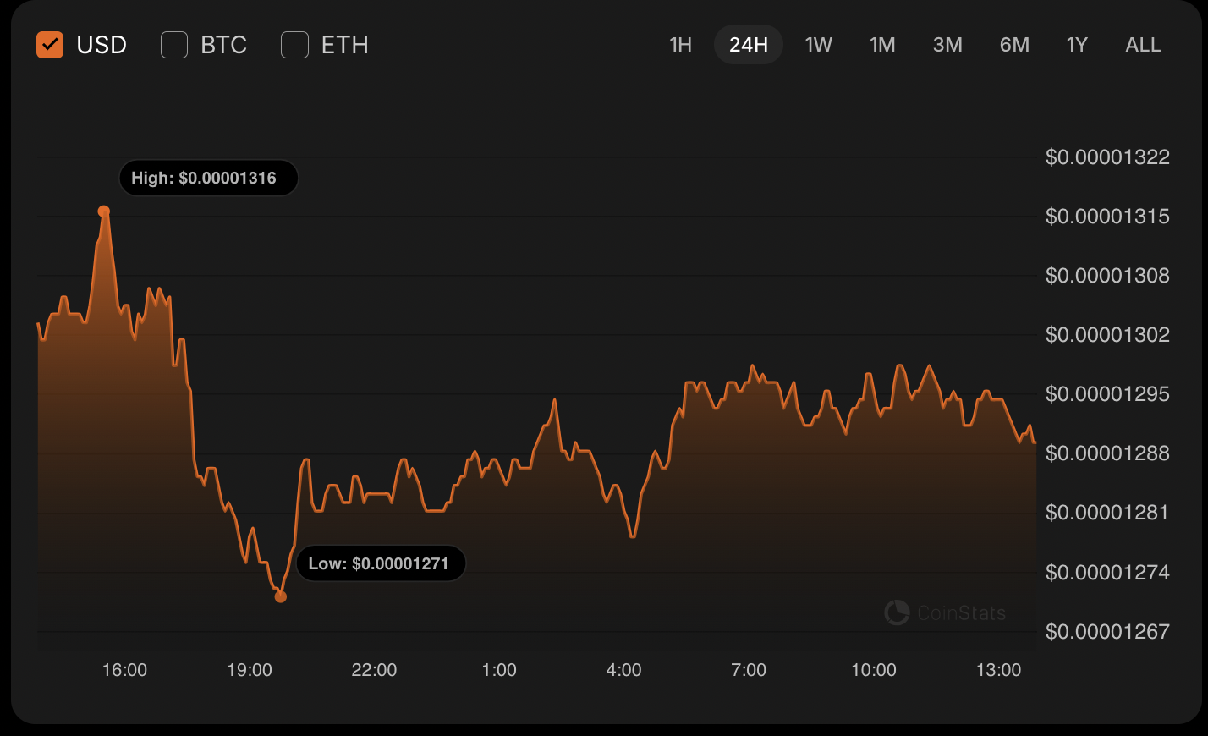
Task: Click the high price point marker
Action: 104,211
